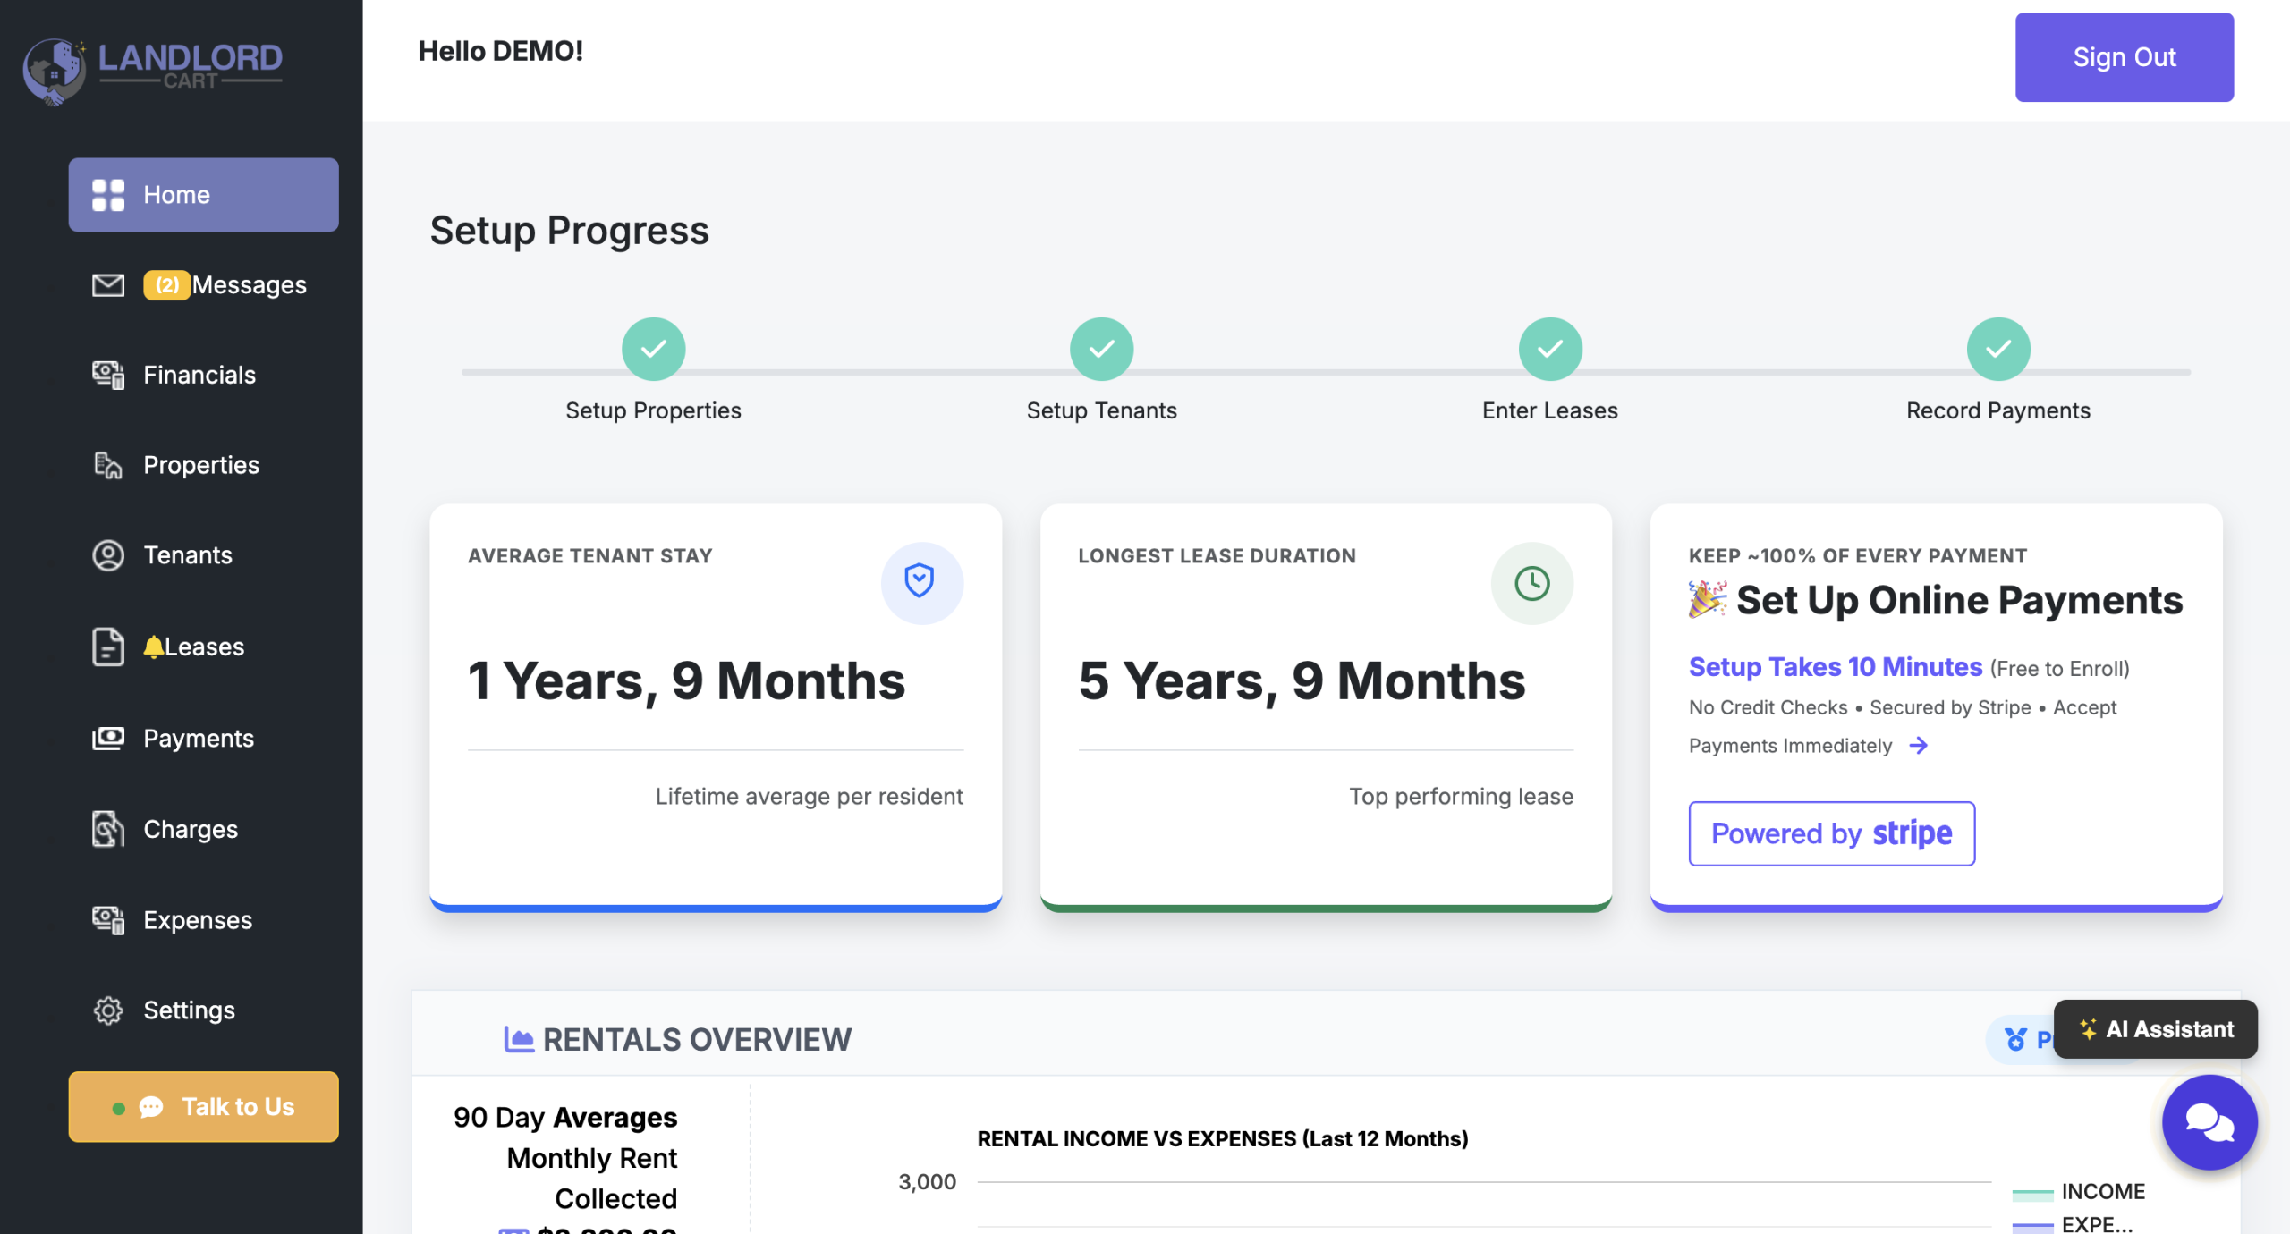
Task: Click the Messages envelope icon
Action: pyautogui.click(x=108, y=284)
